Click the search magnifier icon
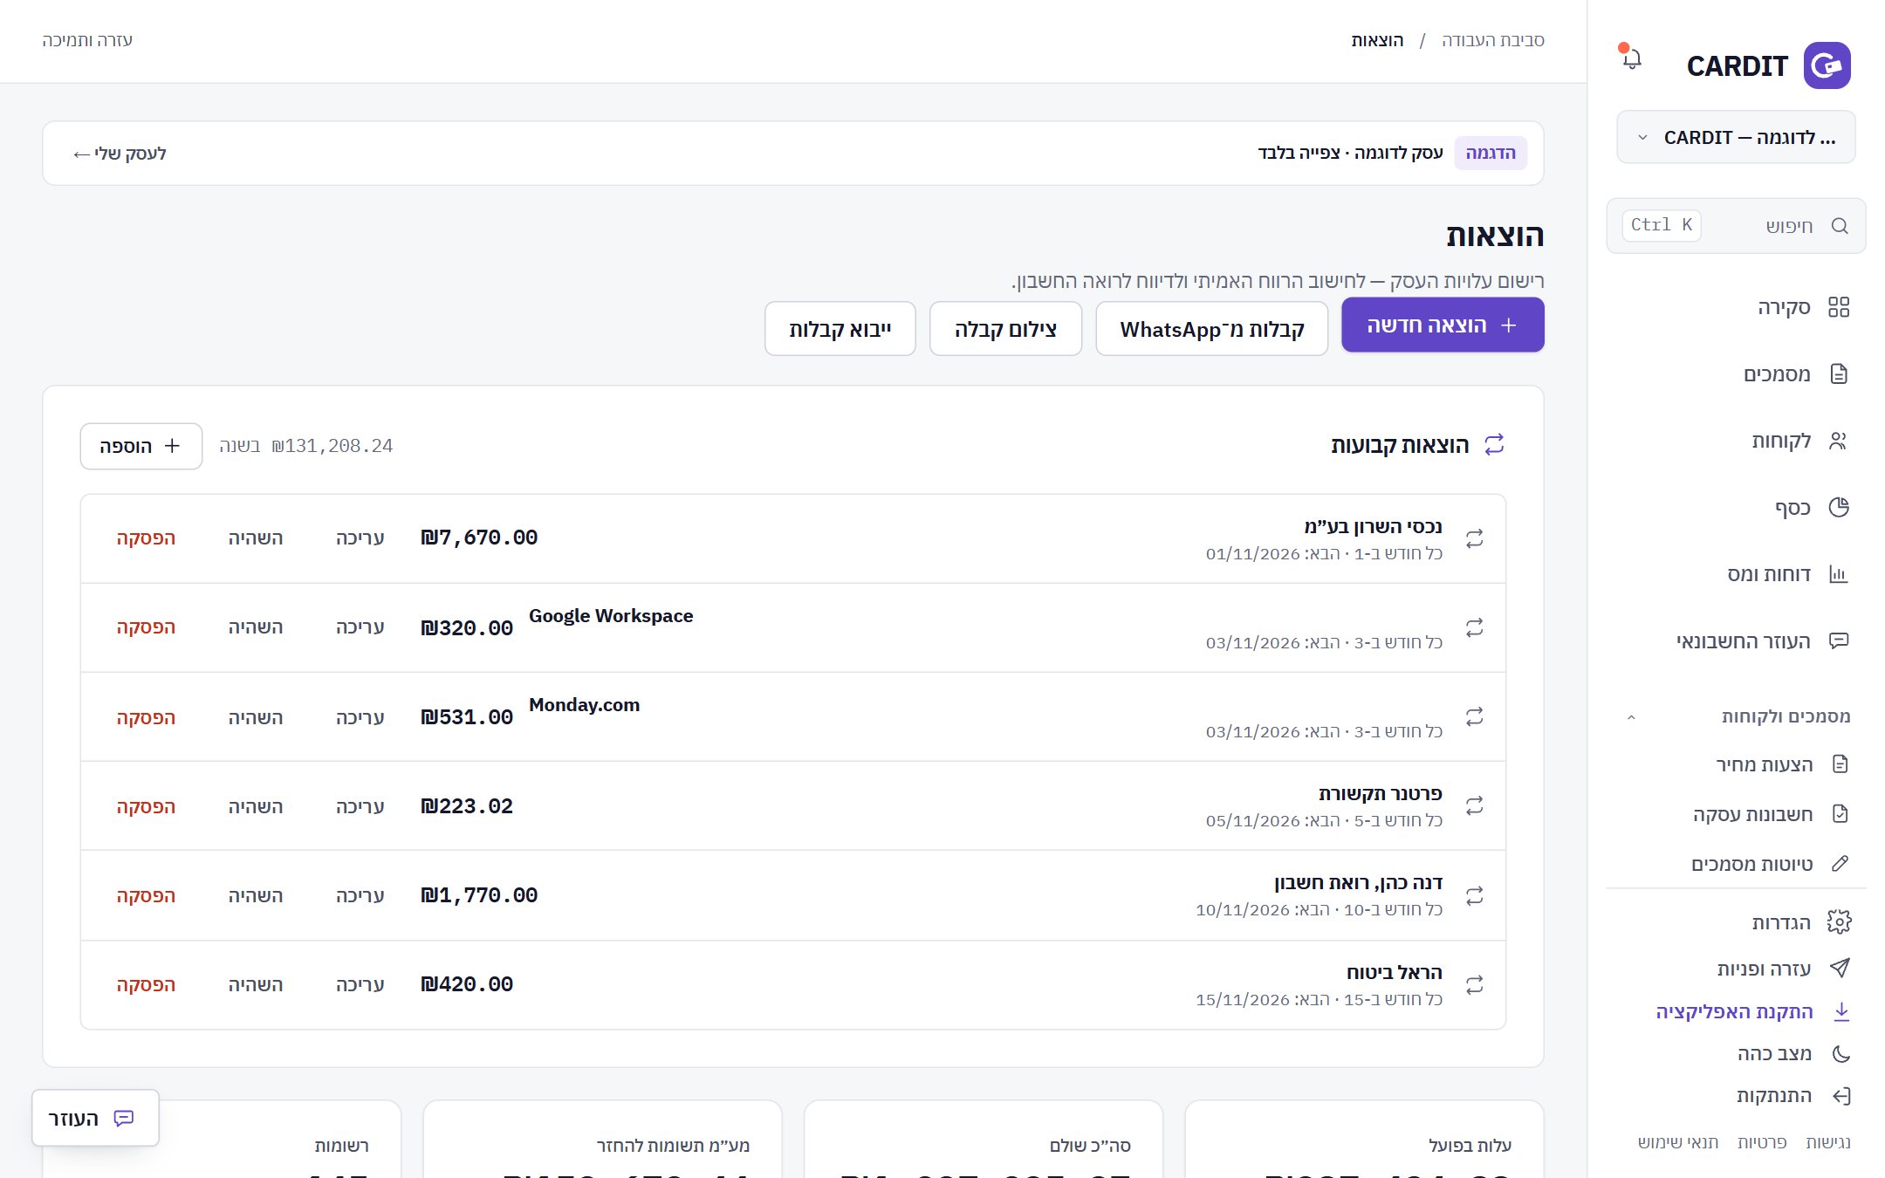This screenshot has height=1178, width=1885. pos(1840,226)
